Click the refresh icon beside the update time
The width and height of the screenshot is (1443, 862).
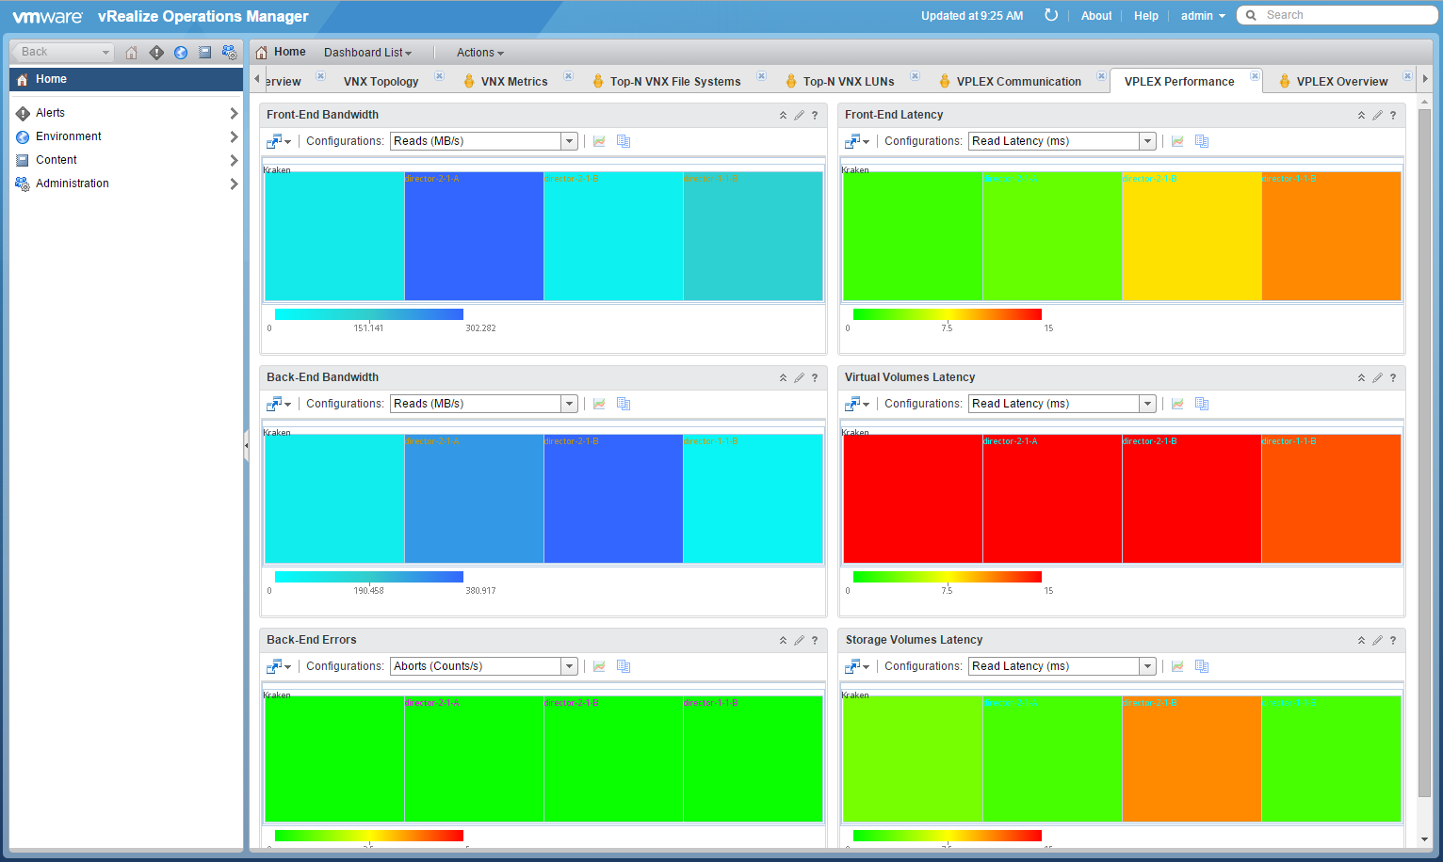pos(1051,15)
